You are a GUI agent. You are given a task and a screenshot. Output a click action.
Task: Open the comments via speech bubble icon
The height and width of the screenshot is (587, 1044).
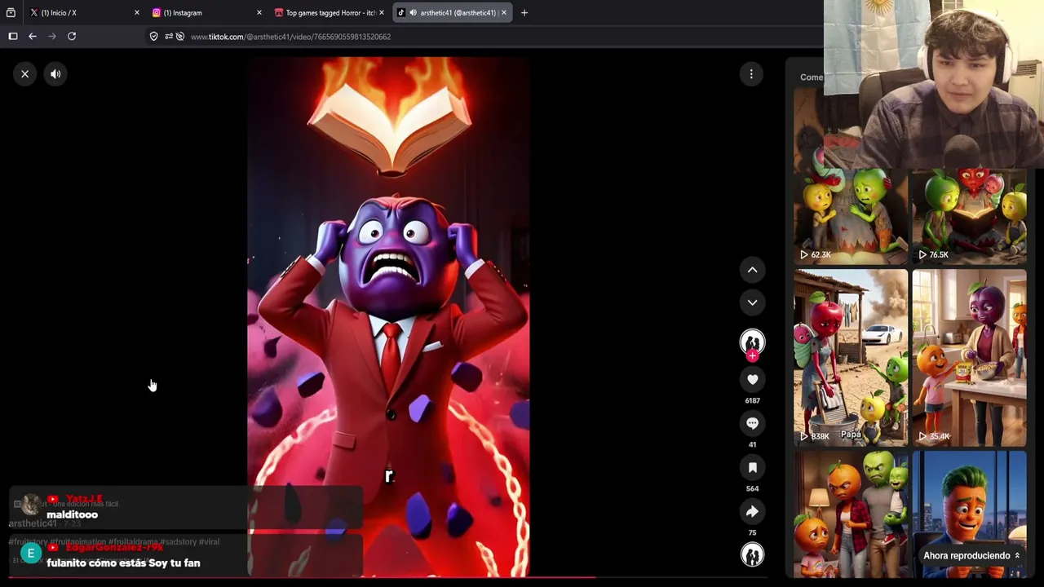[x=752, y=423]
